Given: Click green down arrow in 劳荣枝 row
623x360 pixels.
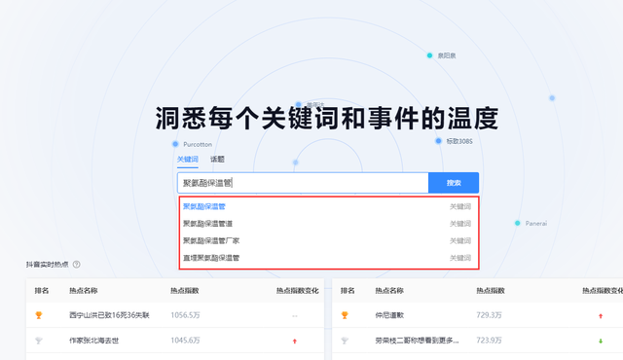Looking at the screenshot, I should point(601,341).
